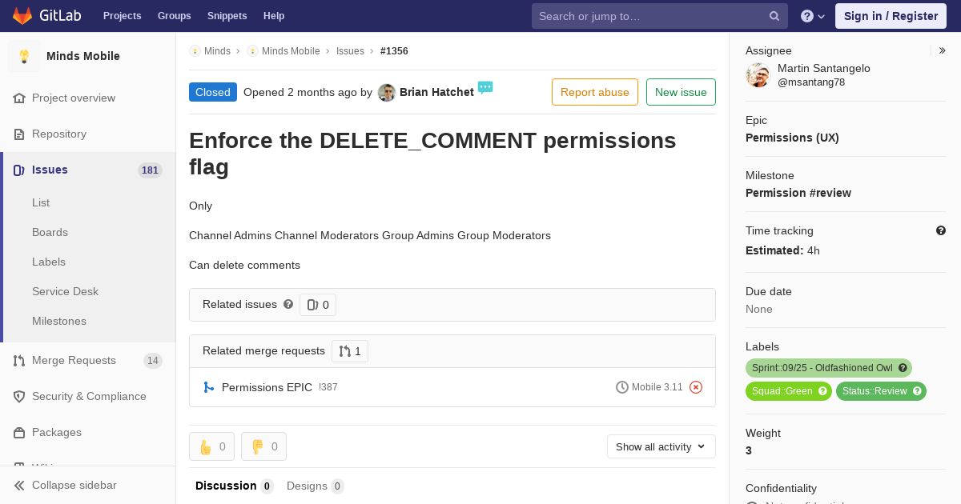Open the Help menu item in navbar
Image resolution: width=961 pixels, height=504 pixels.
click(x=274, y=16)
